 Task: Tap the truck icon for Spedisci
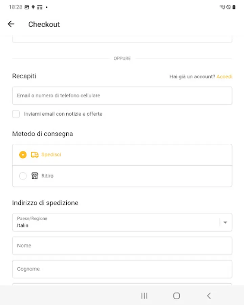coord(35,155)
